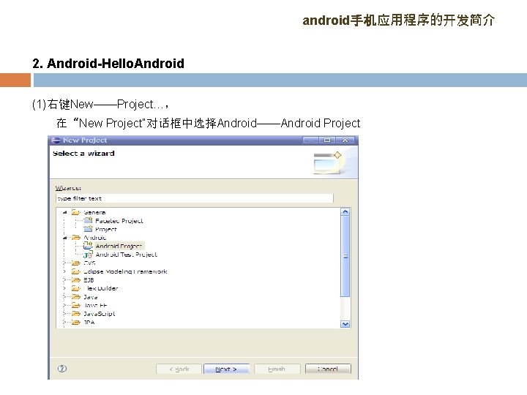
Task: Collapse the General tree node
Action: pos(65,212)
